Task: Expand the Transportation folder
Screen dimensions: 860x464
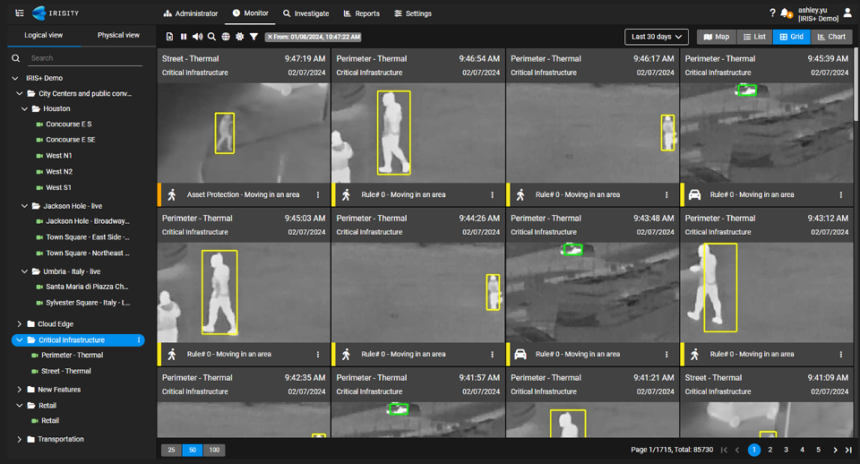Action: 20,439
